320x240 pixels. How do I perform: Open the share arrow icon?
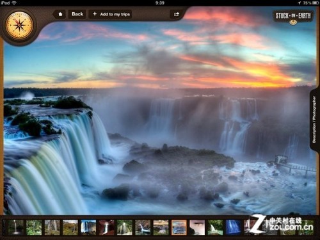177,14
